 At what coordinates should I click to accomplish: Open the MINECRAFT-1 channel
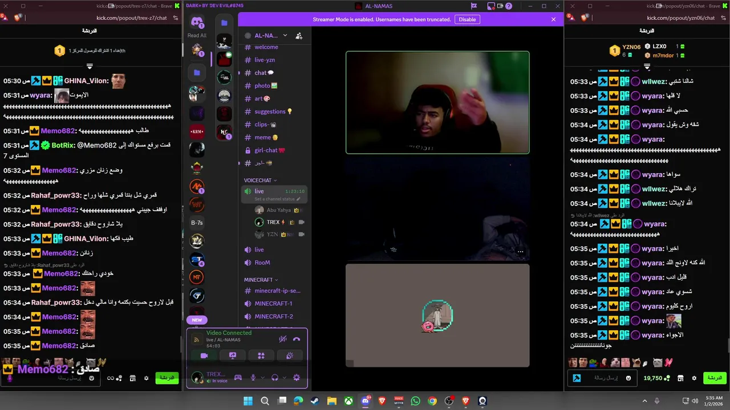point(274,304)
